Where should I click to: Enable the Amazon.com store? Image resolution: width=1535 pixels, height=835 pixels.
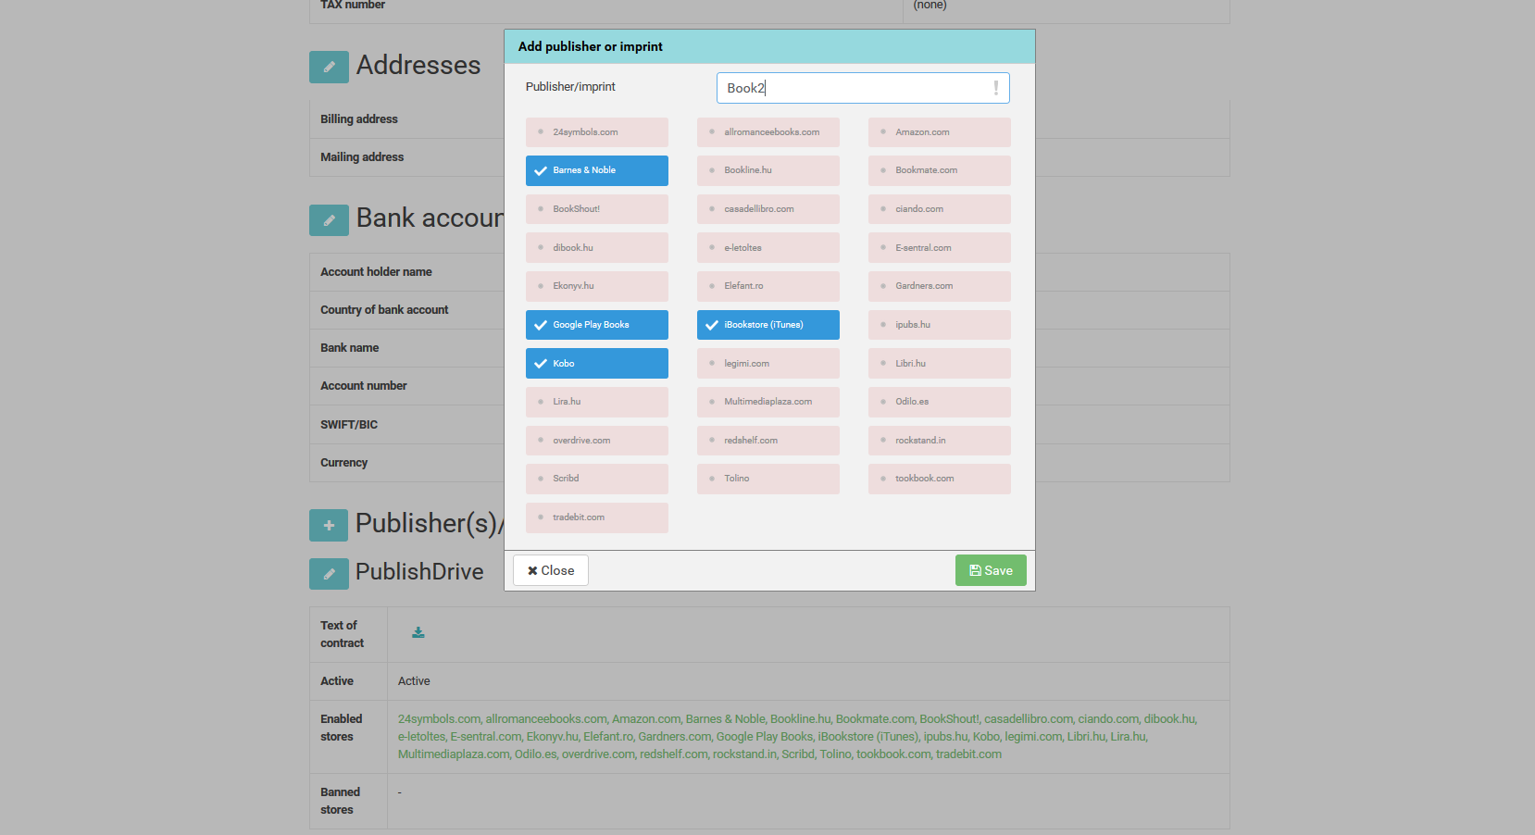940,132
